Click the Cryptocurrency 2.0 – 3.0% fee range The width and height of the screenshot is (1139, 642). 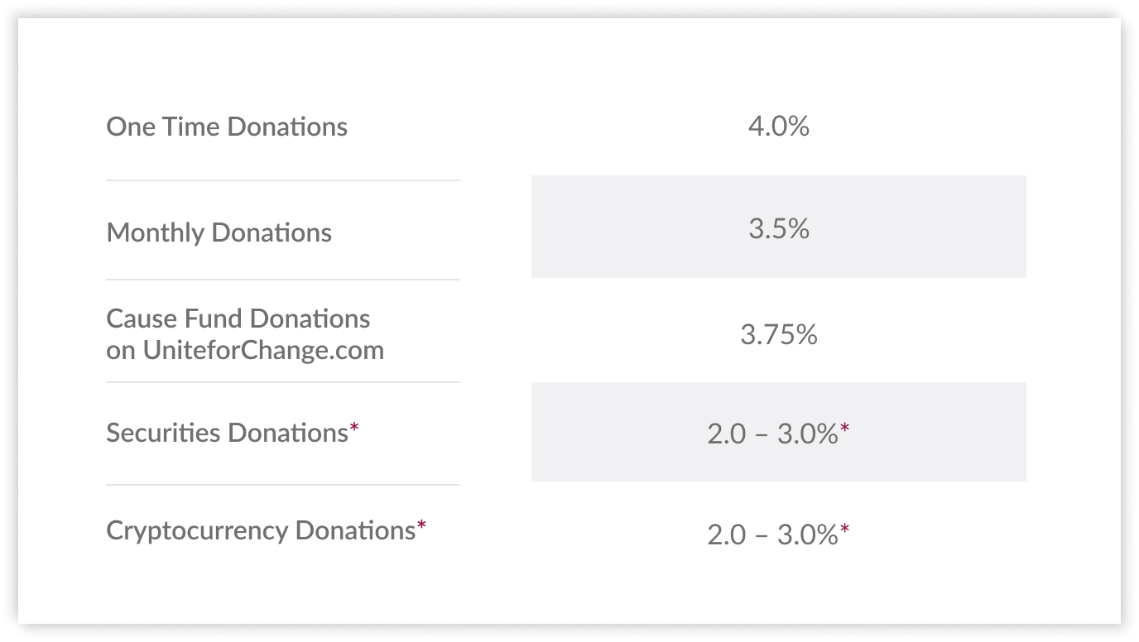(771, 535)
